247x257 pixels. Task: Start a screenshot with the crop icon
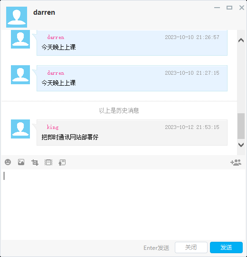(x=35, y=162)
